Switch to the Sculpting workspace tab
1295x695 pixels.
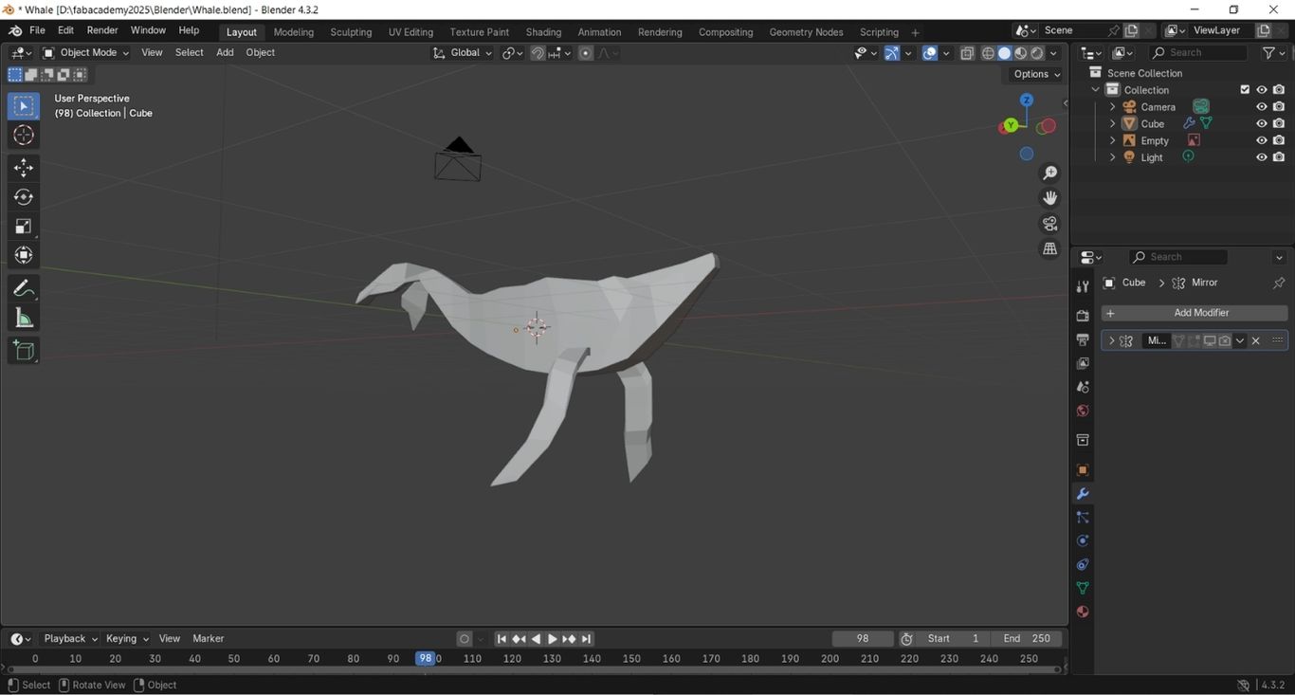[351, 32]
